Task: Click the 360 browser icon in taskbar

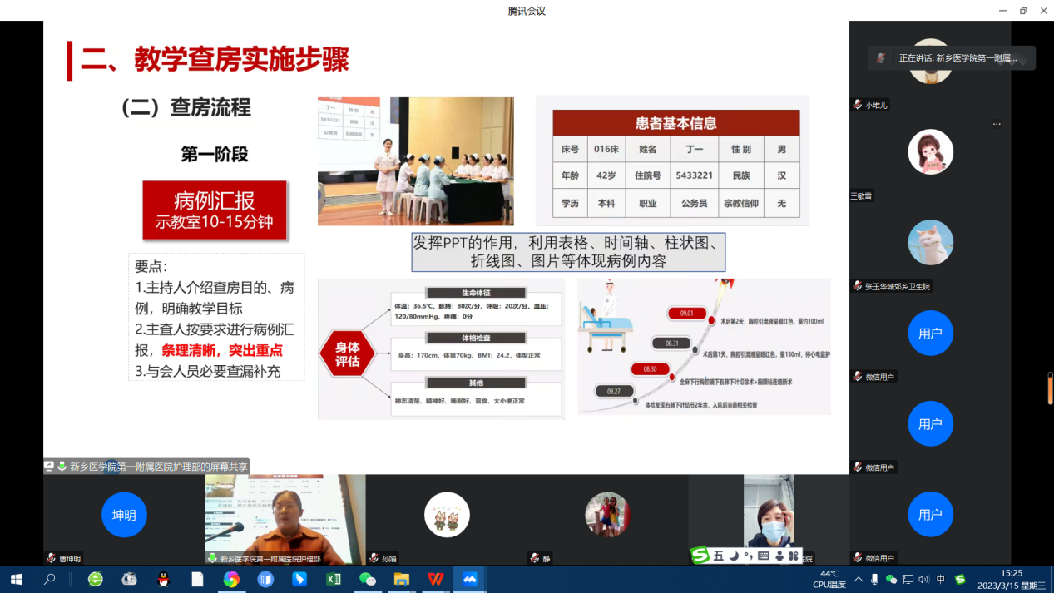Action: (96, 579)
